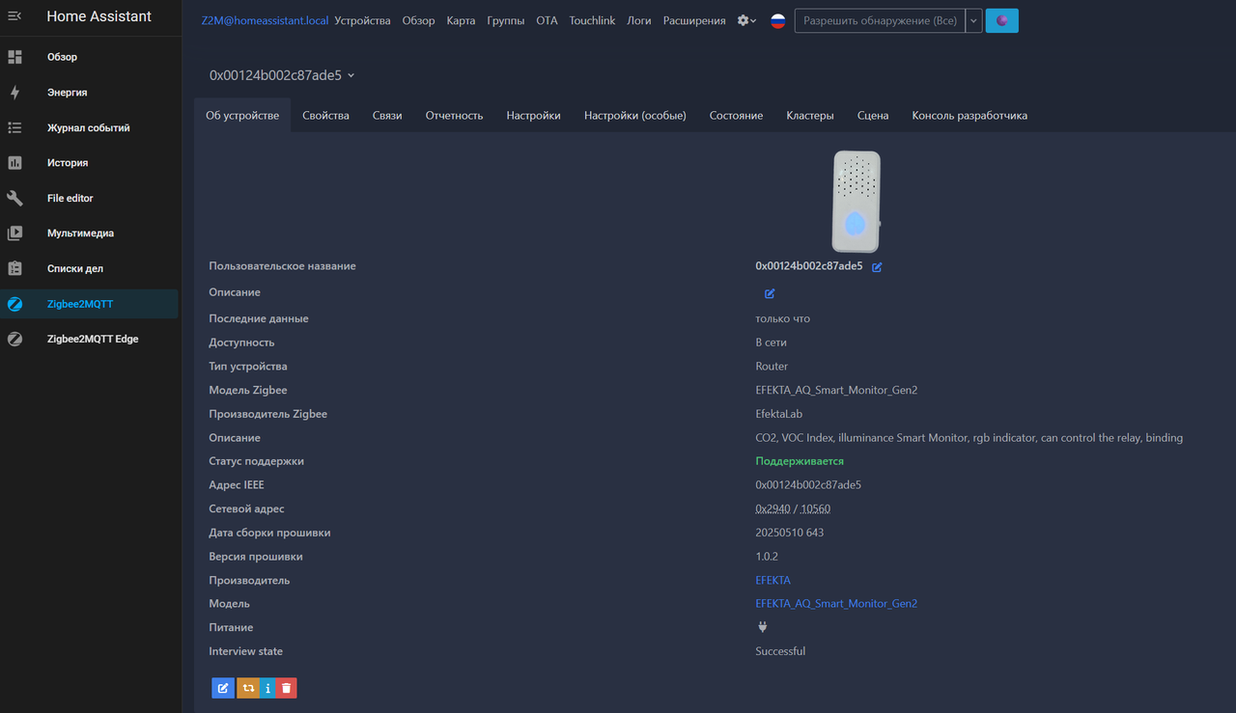Open Списки дел clipboard icon
The width and height of the screenshot is (1236, 713).
pyautogui.click(x=14, y=268)
